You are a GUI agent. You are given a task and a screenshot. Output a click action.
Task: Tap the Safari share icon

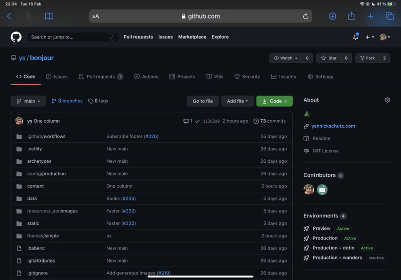351,16
